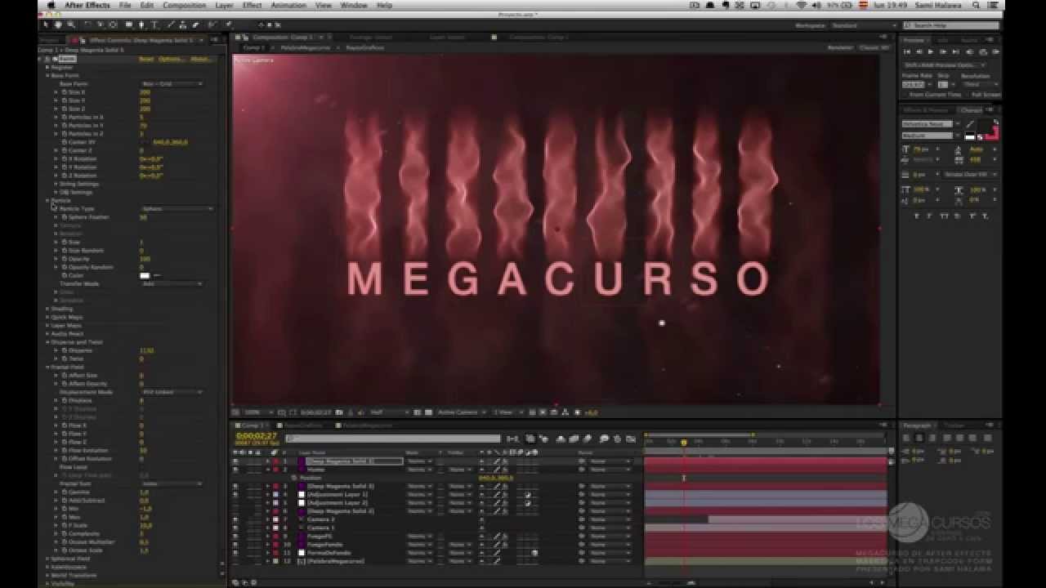Open the Animation menu
Image resolution: width=1046 pixels, height=588 pixels.
coord(288,5)
